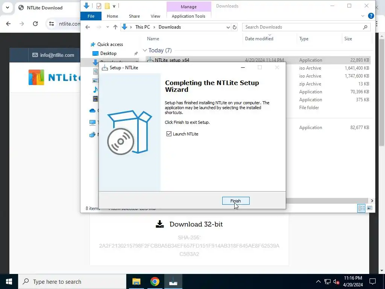Screen dimensions: 385x289
Task: Open This PC monitor icon in navigation pane
Action: [x=92, y=122]
